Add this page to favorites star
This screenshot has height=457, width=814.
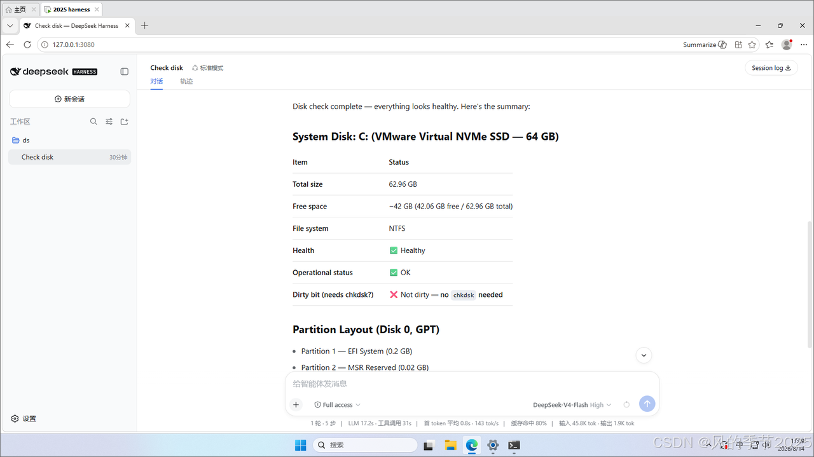click(752, 44)
